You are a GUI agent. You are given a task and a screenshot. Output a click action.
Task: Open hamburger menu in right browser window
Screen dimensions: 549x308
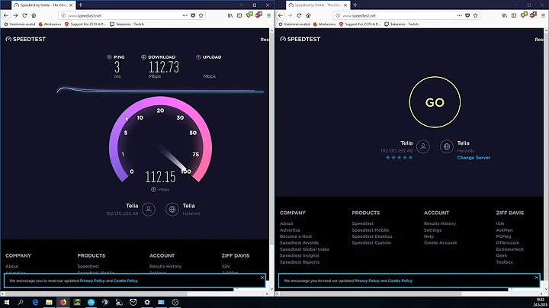pyautogui.click(x=543, y=15)
